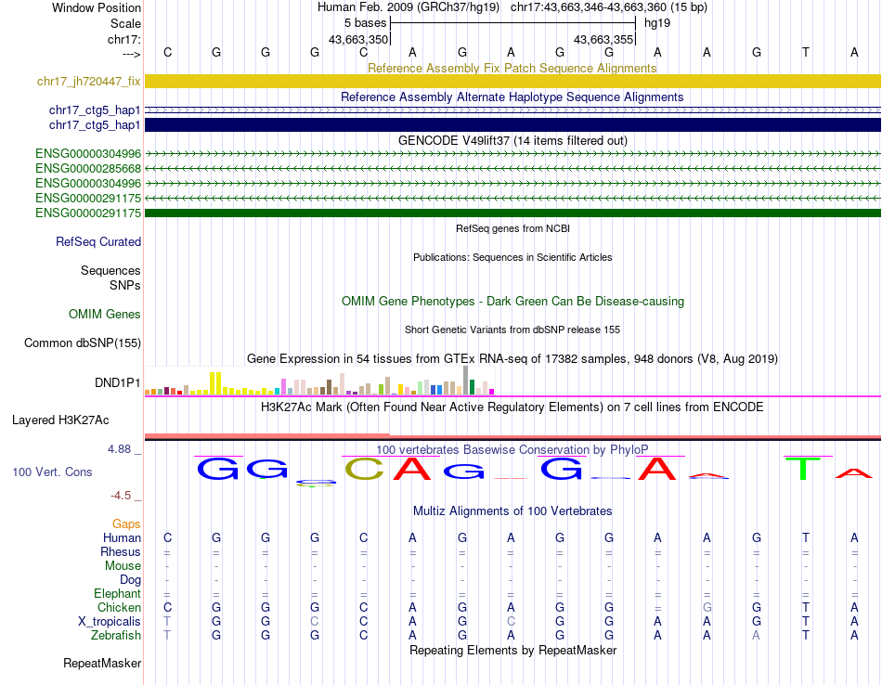Click the RefSeq Curated track label

click(x=97, y=242)
